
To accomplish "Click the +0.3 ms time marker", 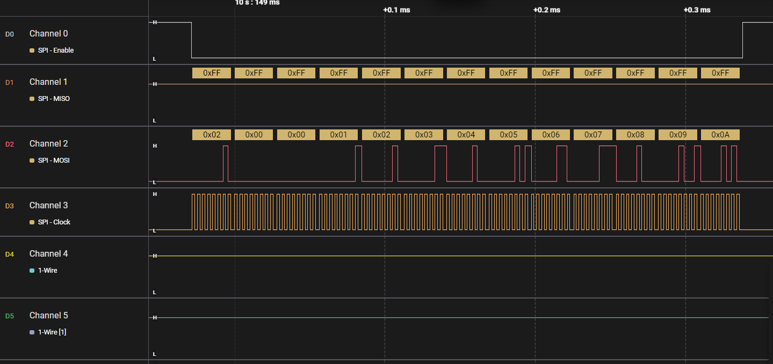I will point(697,10).
